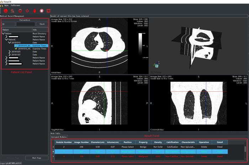The image size is (249, 165).
Task: Click the trash bin toolbar icon
Action: point(42,11)
